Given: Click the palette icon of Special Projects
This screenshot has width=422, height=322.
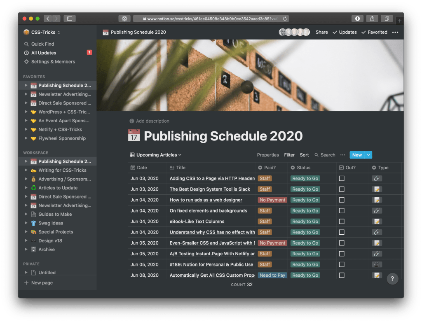Looking at the screenshot, I should [x=33, y=232].
